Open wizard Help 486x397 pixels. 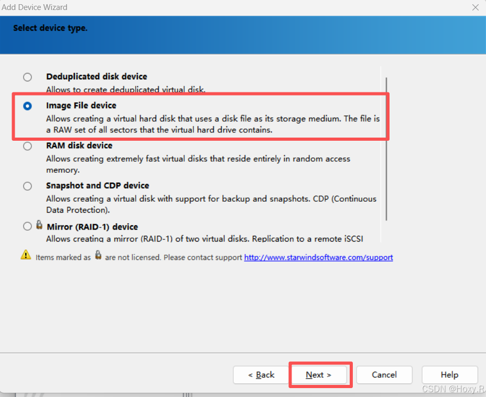coord(450,375)
